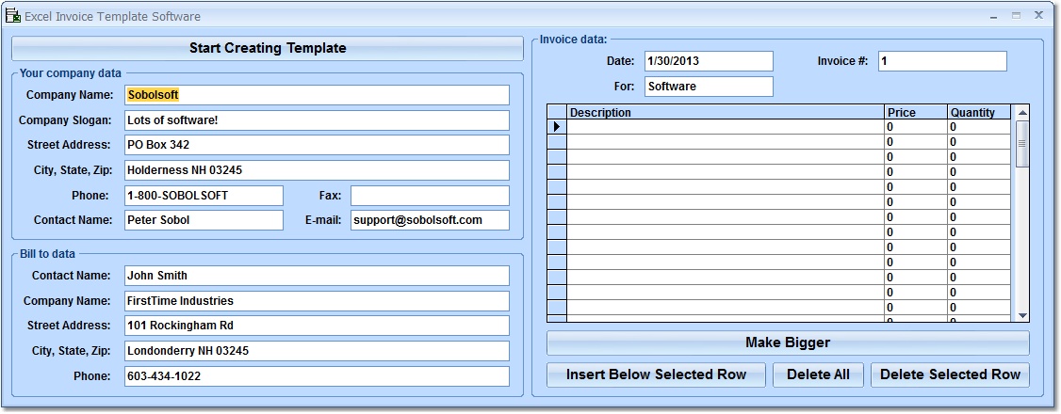This screenshot has height=414, width=1061.
Task: Click Insert Below Selected Row button
Action: tap(656, 374)
